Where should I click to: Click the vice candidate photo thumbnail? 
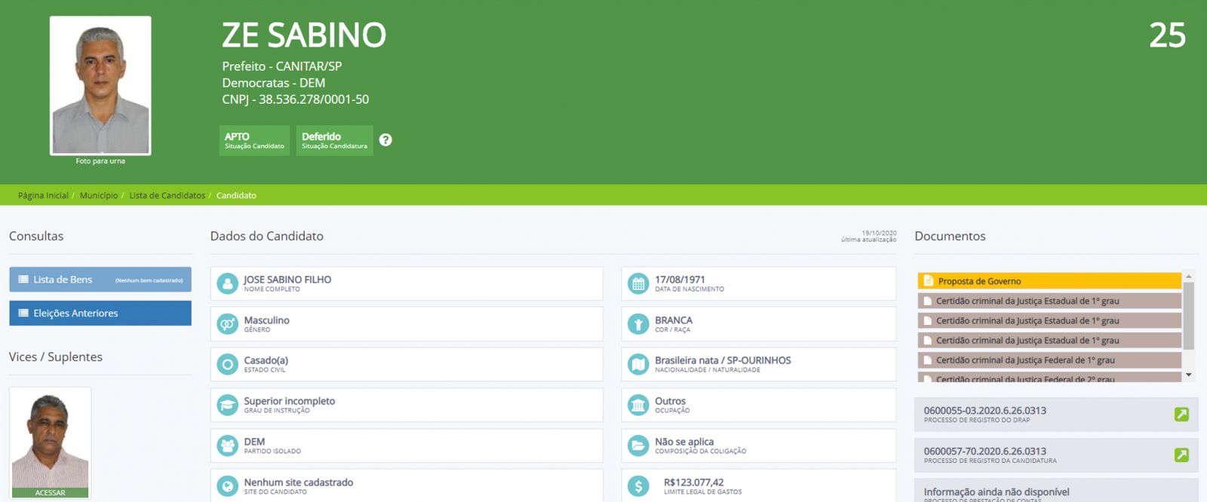[51, 441]
